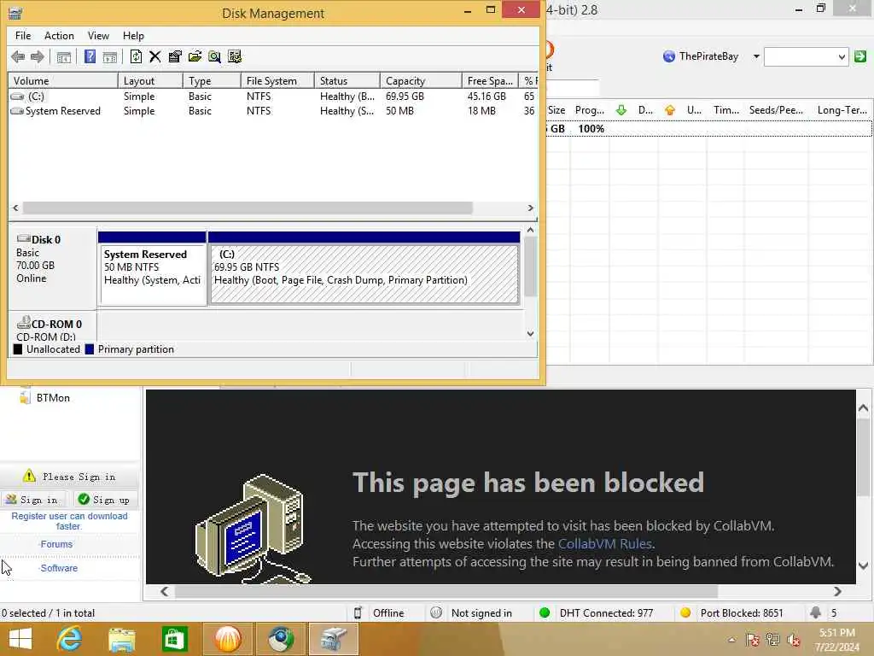Click the Offline device status icon
Viewport: 874px width, 656px height.
coord(358,613)
